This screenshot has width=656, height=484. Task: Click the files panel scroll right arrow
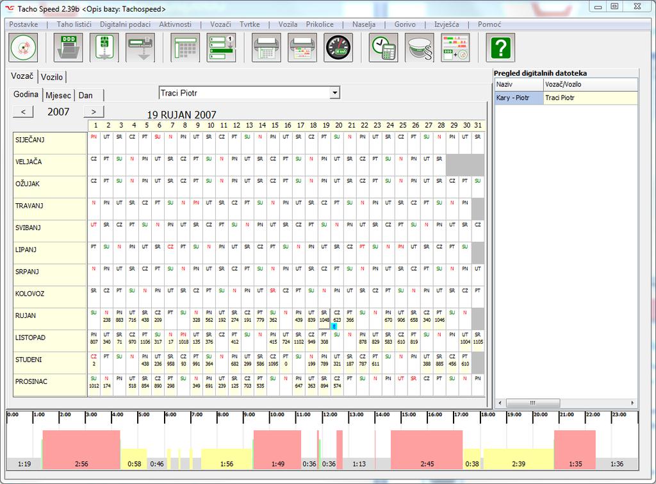pyautogui.click(x=632, y=403)
